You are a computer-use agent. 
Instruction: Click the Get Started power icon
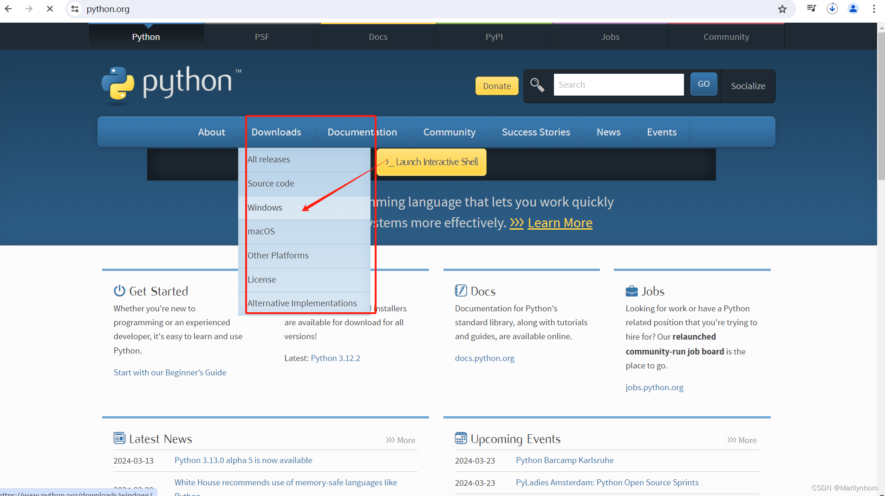coord(119,290)
